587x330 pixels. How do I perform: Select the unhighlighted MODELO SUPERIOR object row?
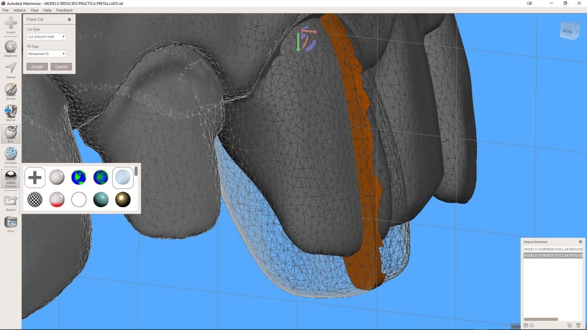click(x=553, y=249)
